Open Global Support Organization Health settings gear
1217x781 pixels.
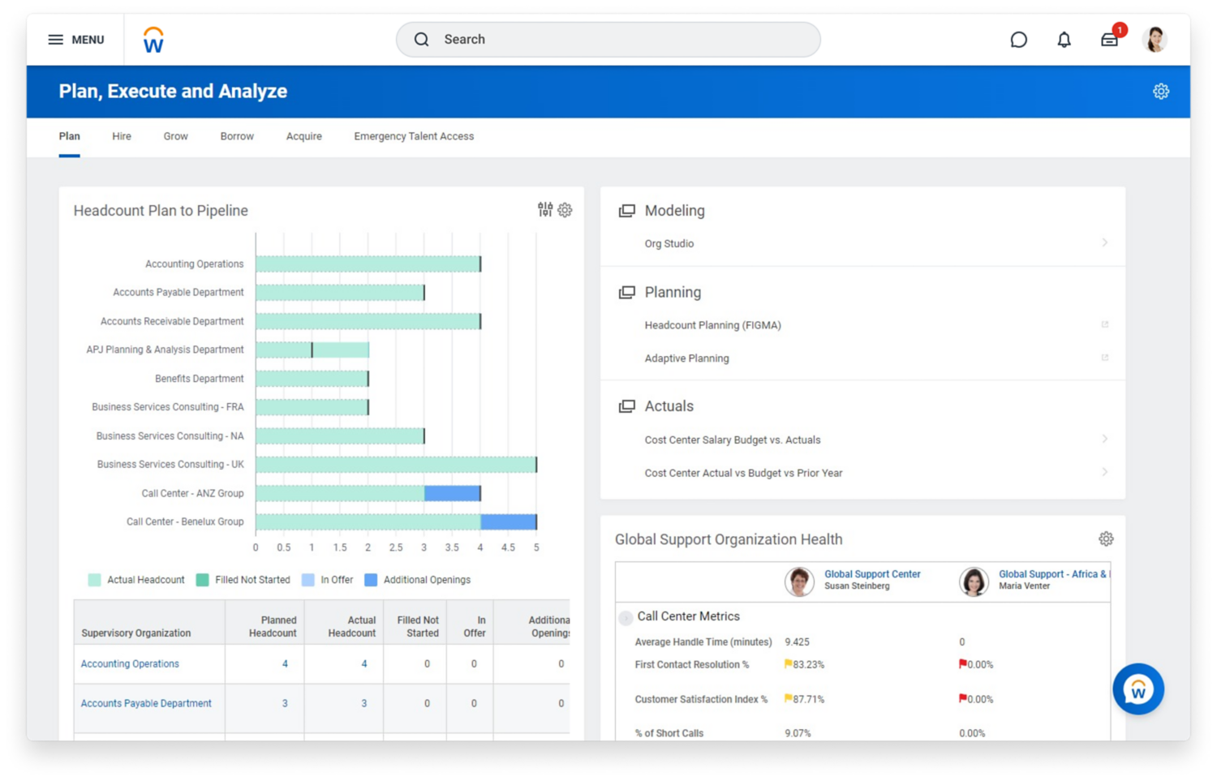tap(1106, 539)
